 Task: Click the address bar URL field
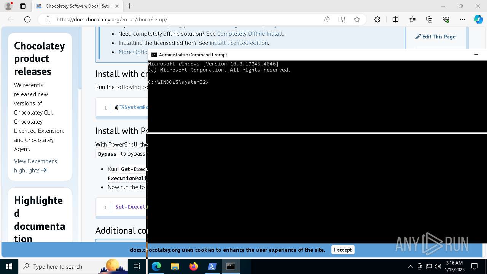coord(186,19)
